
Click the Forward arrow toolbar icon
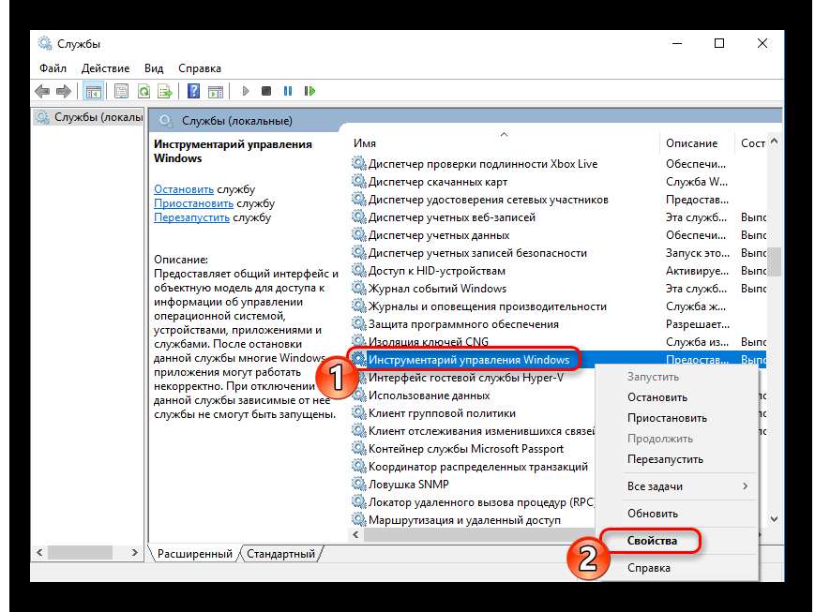[64, 92]
